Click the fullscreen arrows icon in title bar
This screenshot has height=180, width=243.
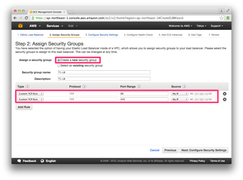tap(228, 11)
